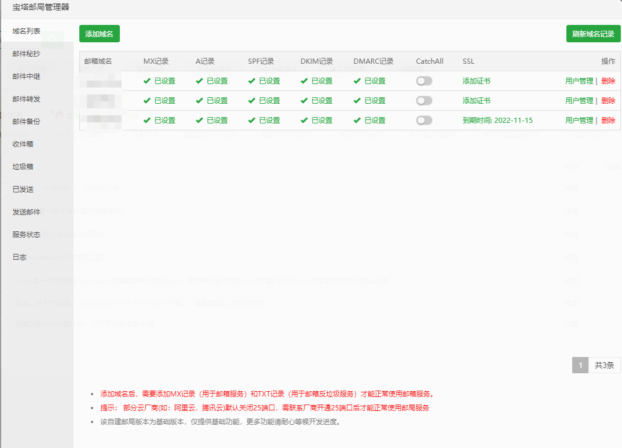
Task: Toggle CatchAll switch in first domain row
Action: (x=424, y=81)
